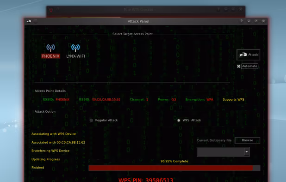Close the background Fern WIFI Cracker window
The image size is (286, 182).
(241, 9)
